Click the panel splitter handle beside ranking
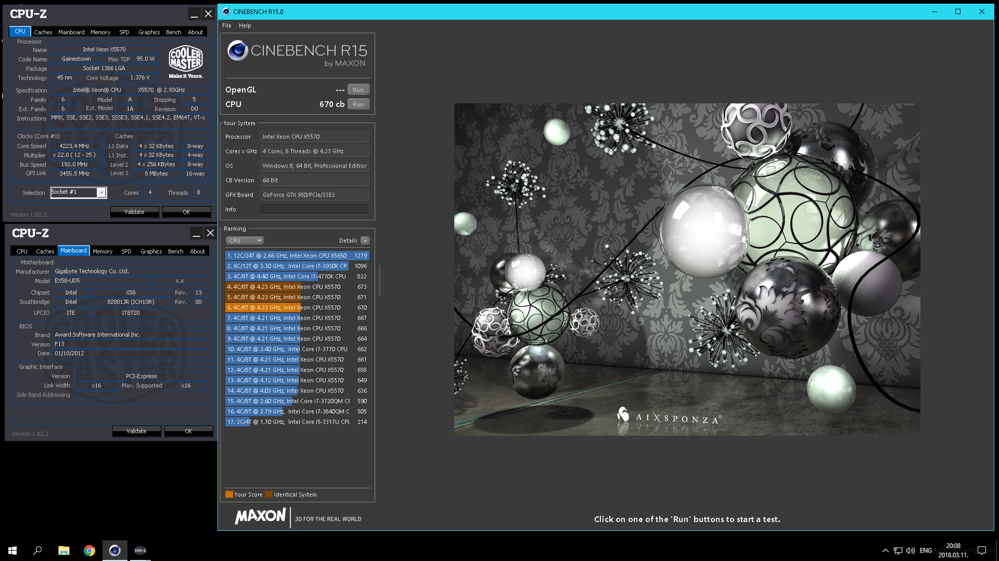The height and width of the screenshot is (561, 999). (379, 280)
